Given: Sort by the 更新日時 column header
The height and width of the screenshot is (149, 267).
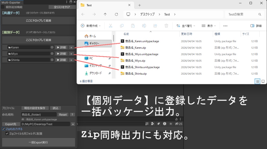Looking at the screenshot, I should click(x=187, y=34).
